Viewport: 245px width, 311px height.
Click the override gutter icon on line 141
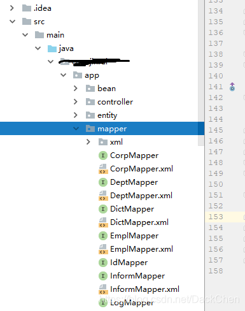tap(232, 87)
